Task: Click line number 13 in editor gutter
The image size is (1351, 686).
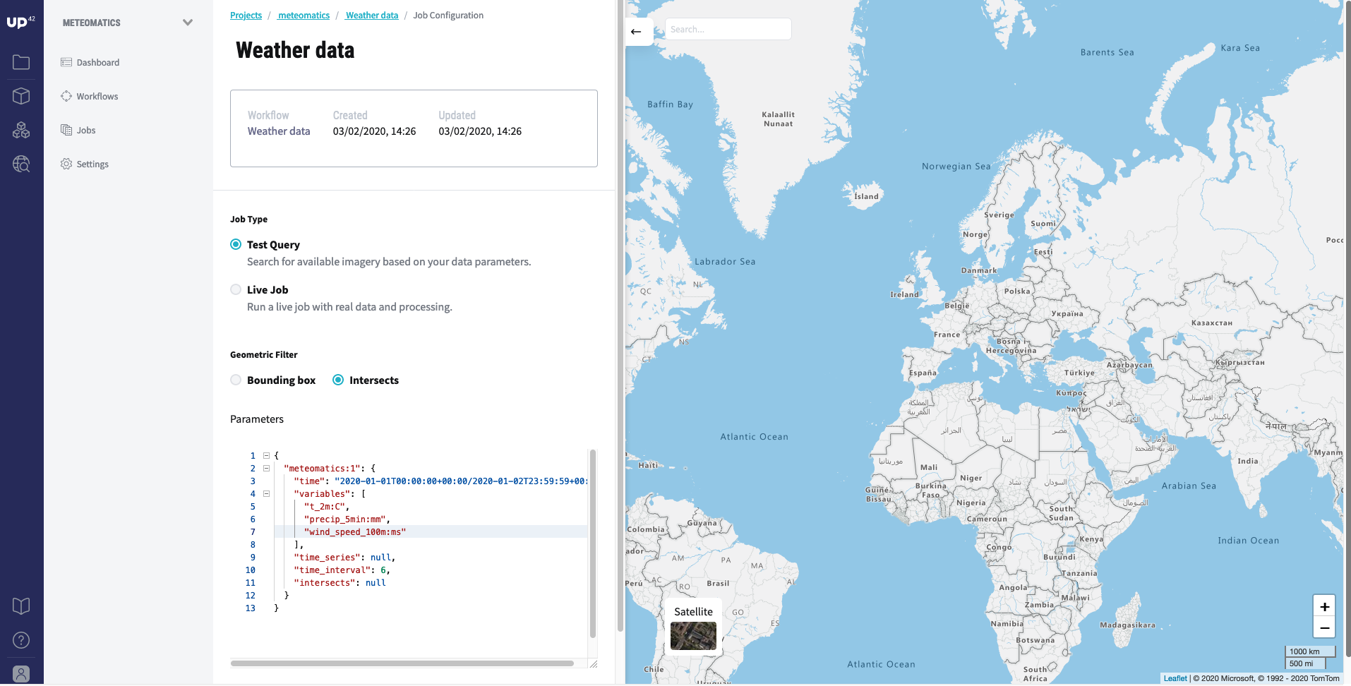Action: point(251,608)
